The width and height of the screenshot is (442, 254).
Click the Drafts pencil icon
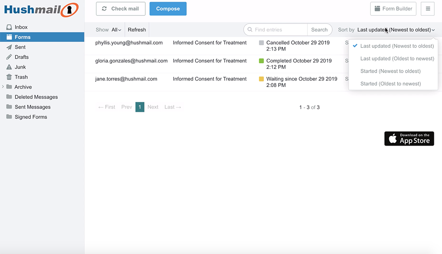pos(9,57)
